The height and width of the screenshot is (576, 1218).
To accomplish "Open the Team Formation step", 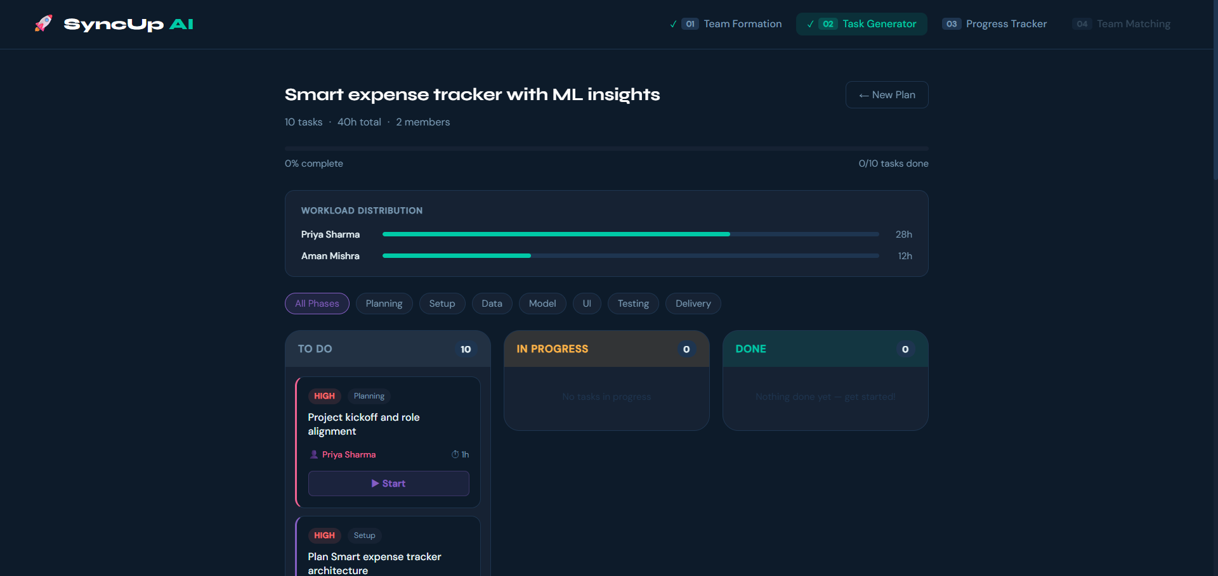I will (x=726, y=24).
